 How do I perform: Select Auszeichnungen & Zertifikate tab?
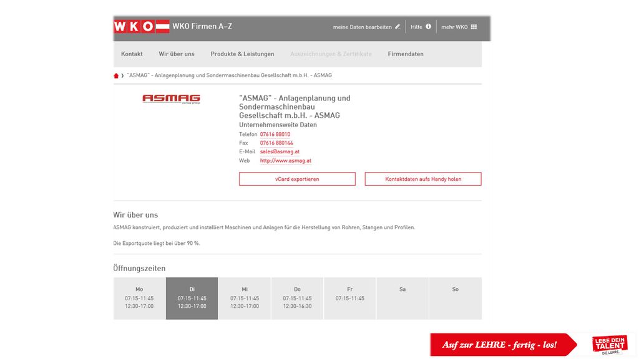(x=331, y=54)
